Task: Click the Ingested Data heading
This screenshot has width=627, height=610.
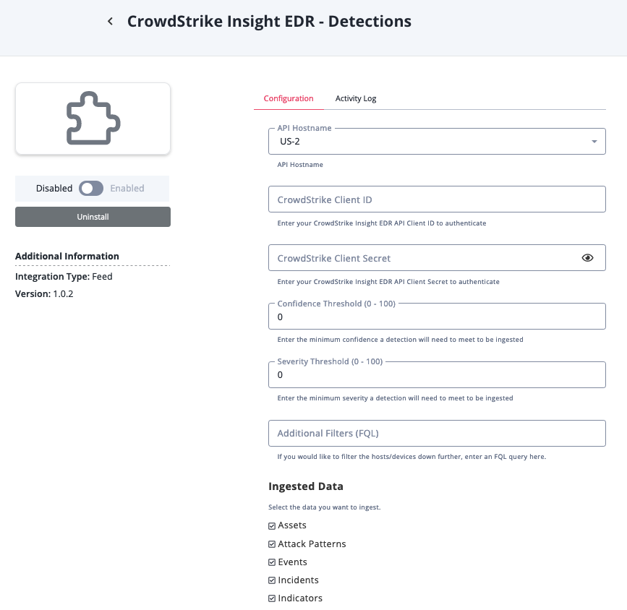Action: click(x=305, y=486)
